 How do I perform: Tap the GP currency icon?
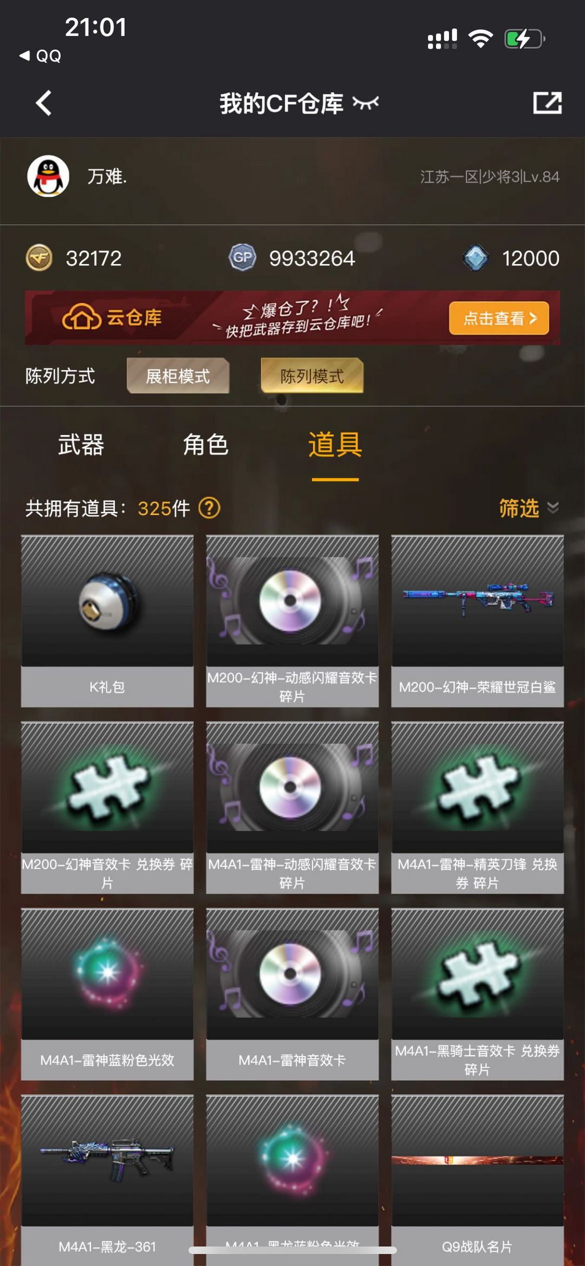pos(242,258)
